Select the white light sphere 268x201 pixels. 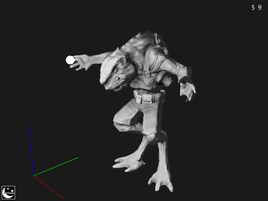(70, 60)
